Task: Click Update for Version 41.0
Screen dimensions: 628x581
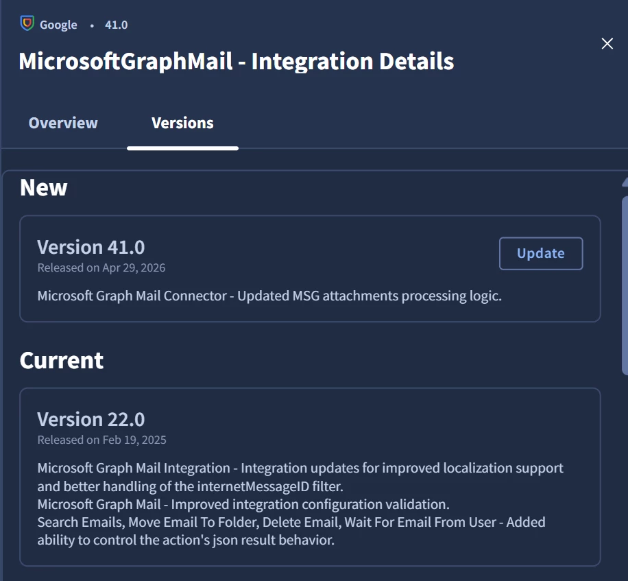Action: point(541,253)
